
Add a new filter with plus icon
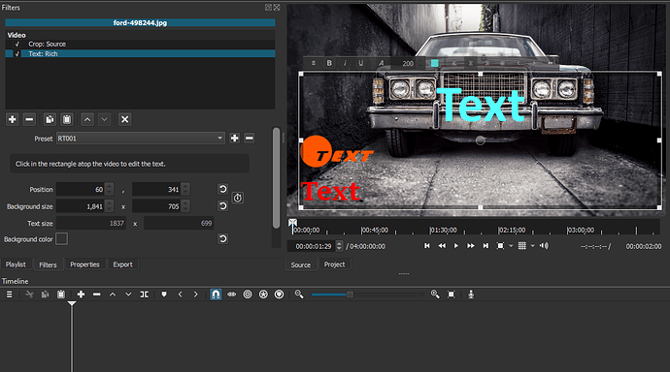coord(13,120)
